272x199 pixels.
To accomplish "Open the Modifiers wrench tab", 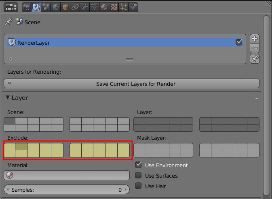I will [84, 7].
